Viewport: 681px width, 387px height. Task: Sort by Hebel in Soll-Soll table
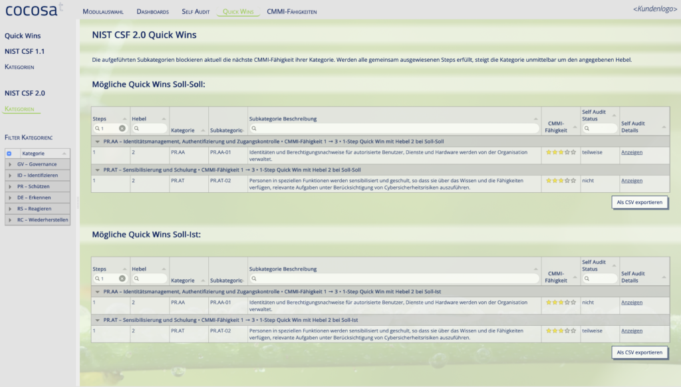164,119
